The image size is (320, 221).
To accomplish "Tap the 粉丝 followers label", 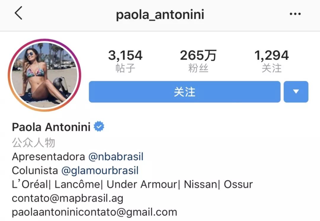I will [x=198, y=68].
